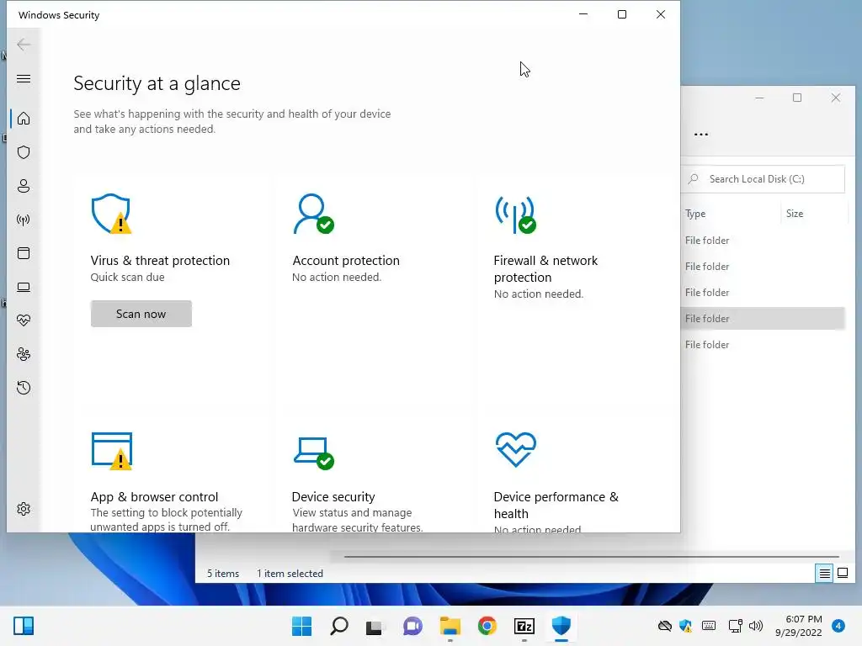The width and height of the screenshot is (862, 646).
Task: Click the OneDrive cloud tray icon
Action: coord(665,626)
